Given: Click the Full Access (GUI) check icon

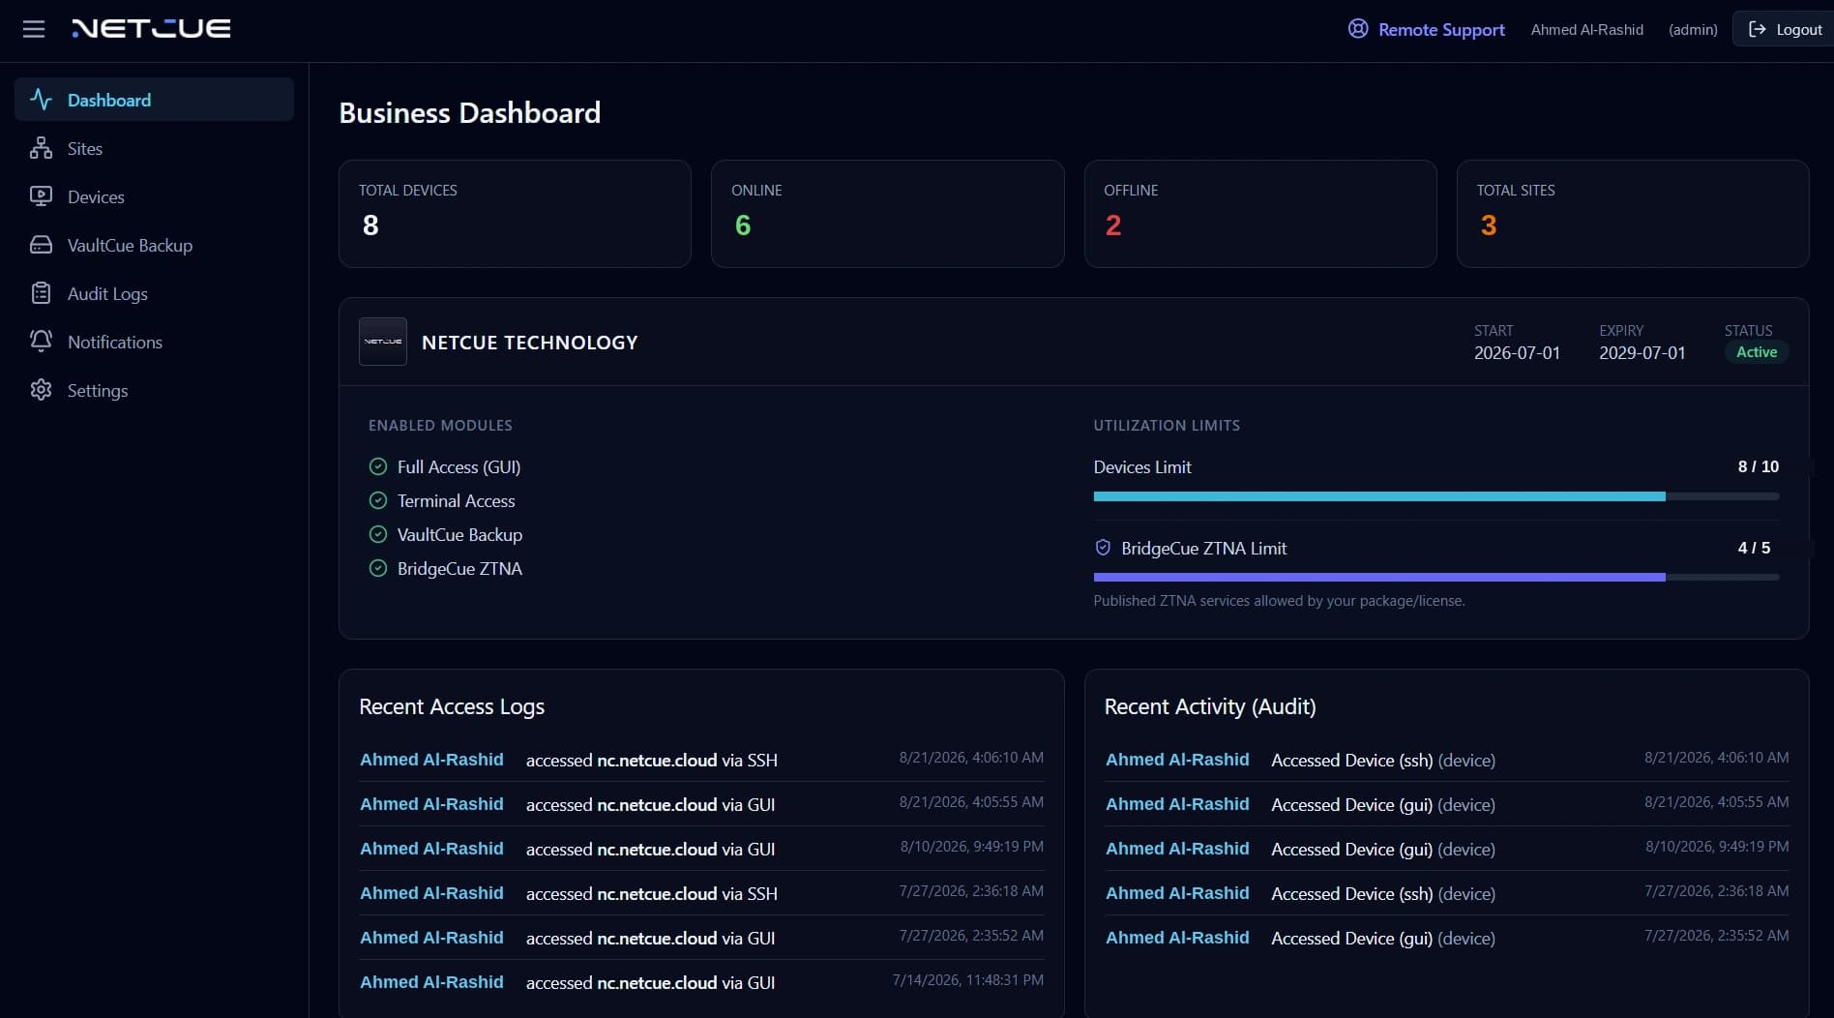Looking at the screenshot, I should coord(378,467).
